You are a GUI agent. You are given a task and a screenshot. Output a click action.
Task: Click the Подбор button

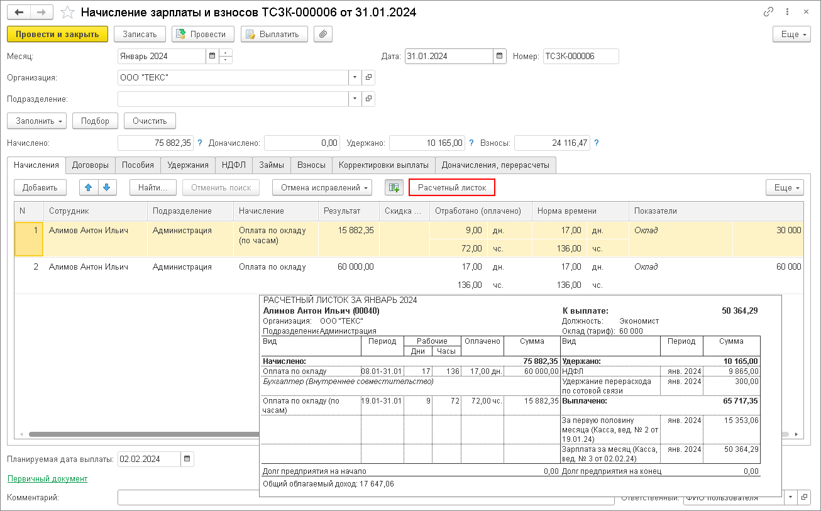pyautogui.click(x=95, y=121)
